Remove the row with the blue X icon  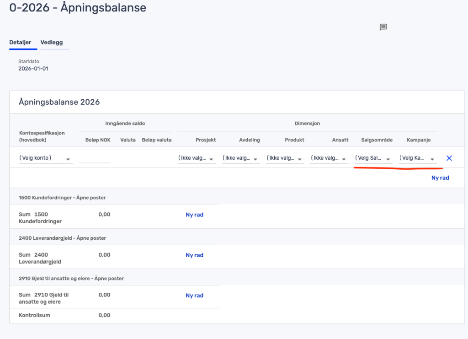click(x=449, y=158)
